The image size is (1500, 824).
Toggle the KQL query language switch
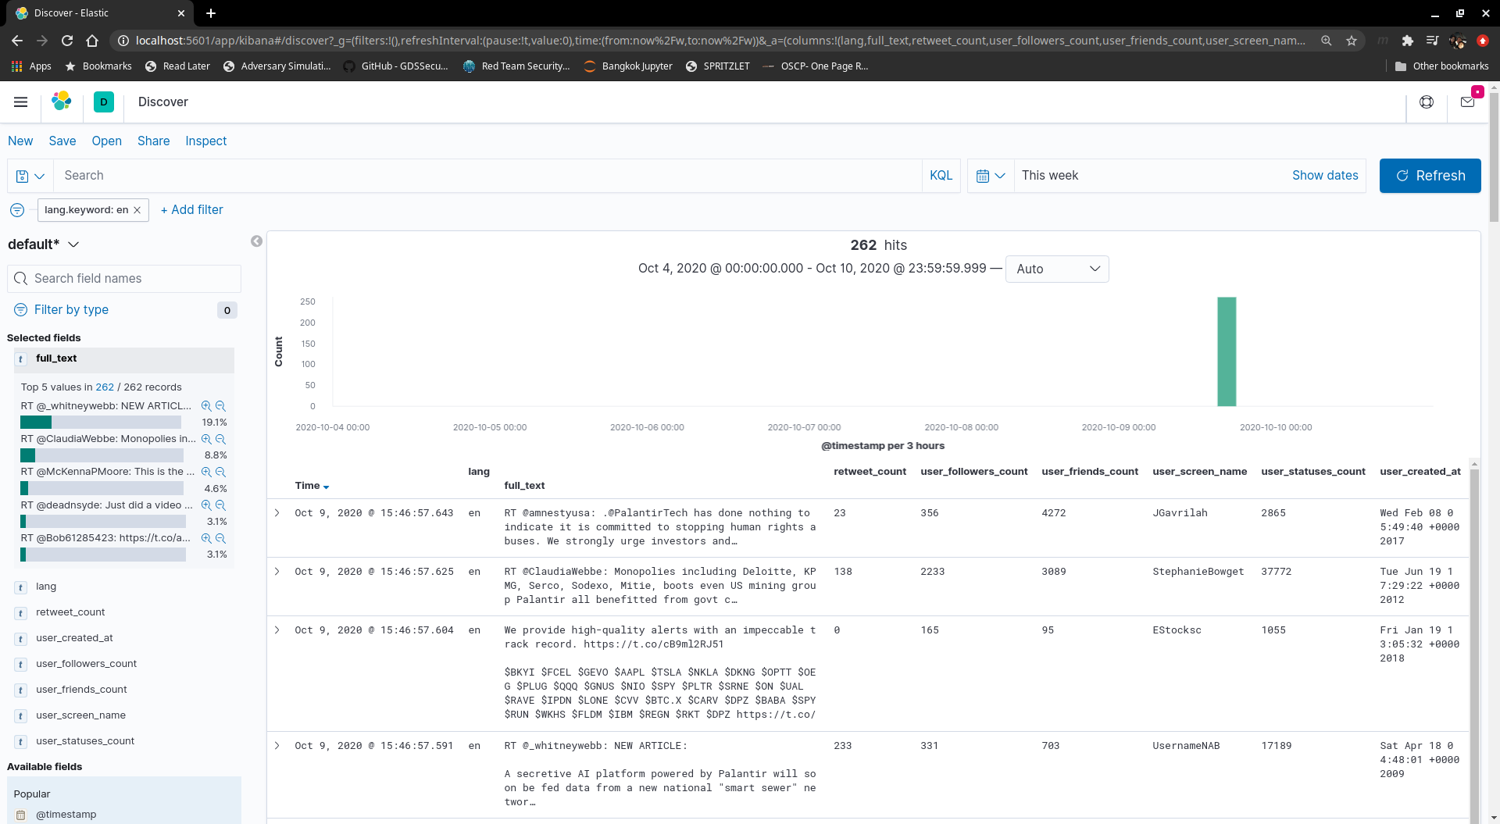pos(941,176)
